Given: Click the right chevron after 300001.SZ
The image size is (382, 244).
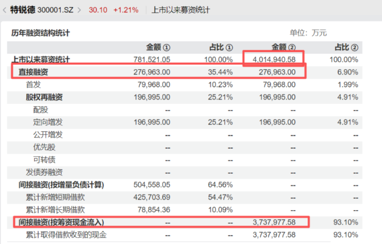Looking at the screenshot, I should pyautogui.click(x=79, y=10).
